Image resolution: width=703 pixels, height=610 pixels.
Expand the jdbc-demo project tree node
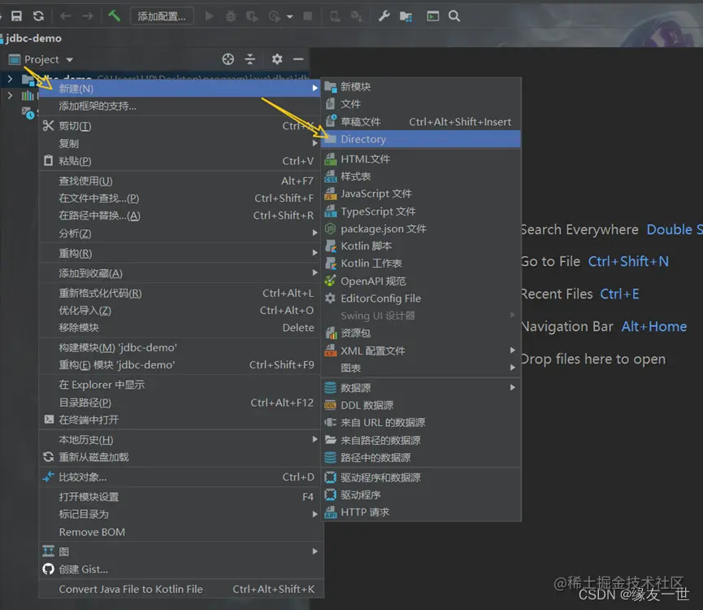tap(10, 80)
